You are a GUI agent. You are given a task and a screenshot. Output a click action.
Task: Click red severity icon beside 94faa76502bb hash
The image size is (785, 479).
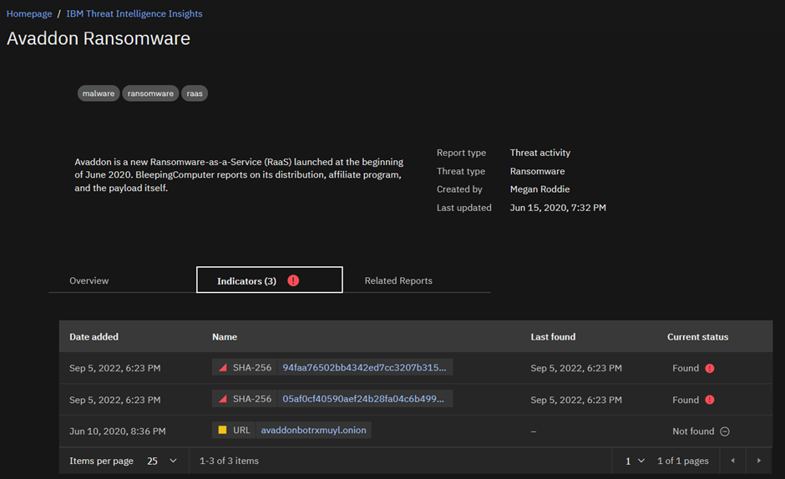point(223,367)
